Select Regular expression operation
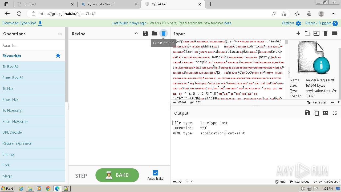This screenshot has width=341, height=192. [32, 143]
